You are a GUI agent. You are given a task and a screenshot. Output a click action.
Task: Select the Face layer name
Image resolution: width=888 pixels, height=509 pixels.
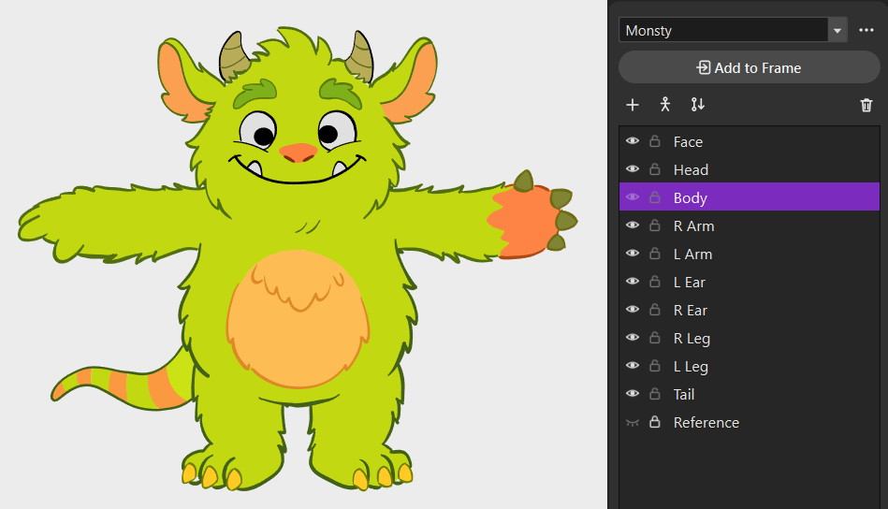coord(688,141)
